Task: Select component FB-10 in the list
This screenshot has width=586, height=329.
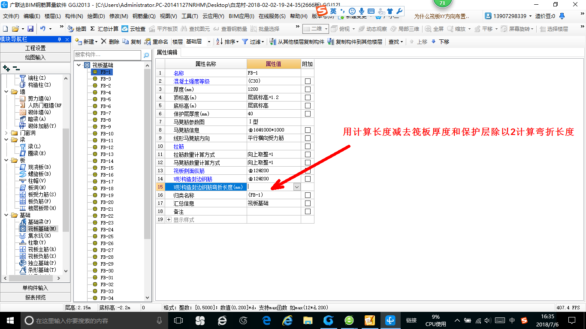Action: tap(107, 134)
